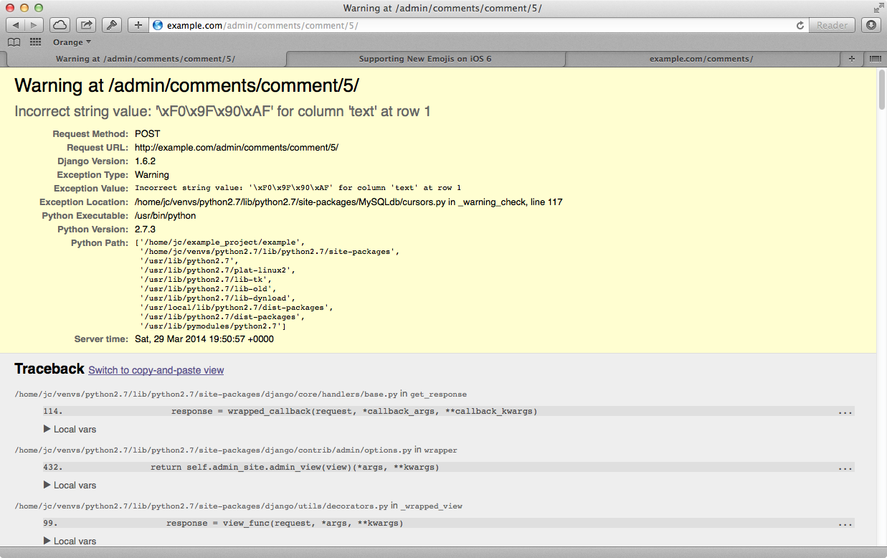Open iCloud Tabs cloud button

coord(60,25)
